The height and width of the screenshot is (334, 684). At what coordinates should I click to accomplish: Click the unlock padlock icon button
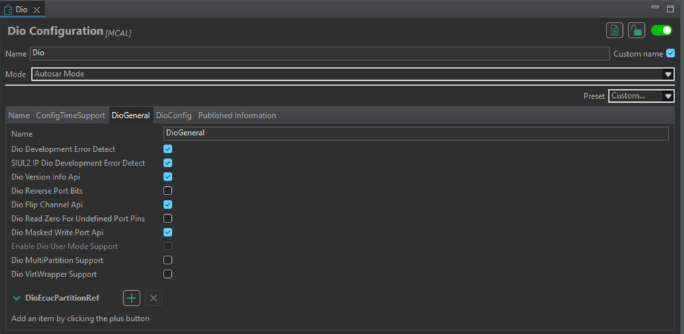pos(636,30)
